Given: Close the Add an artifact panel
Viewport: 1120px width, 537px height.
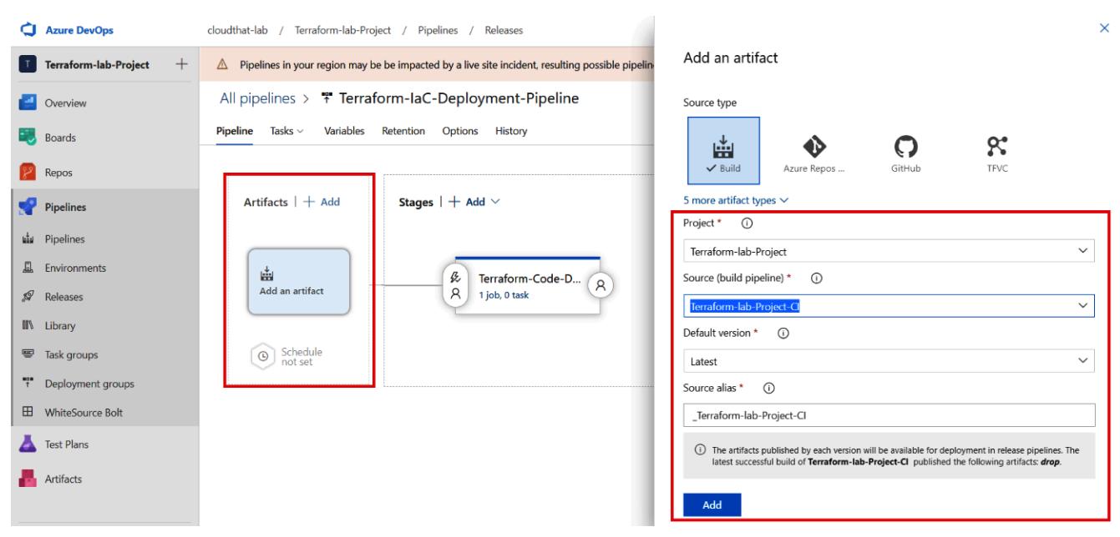Looking at the screenshot, I should click(1105, 28).
